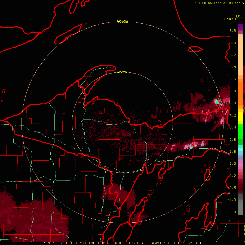Click the 50 NMI range ring label

click(x=122, y=72)
